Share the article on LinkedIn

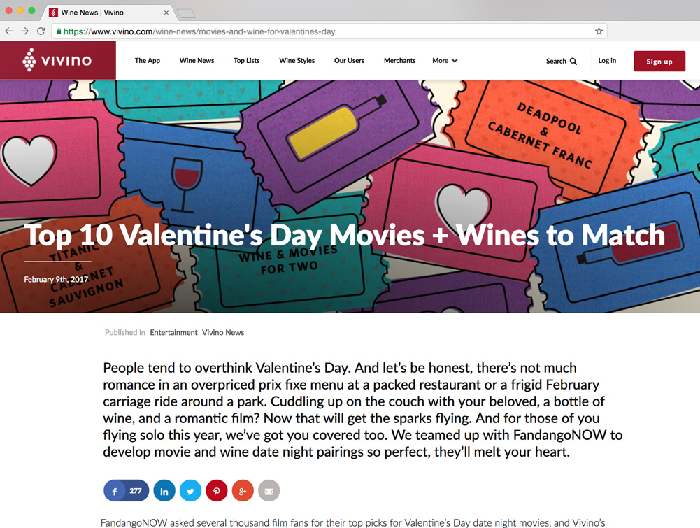pos(164,491)
